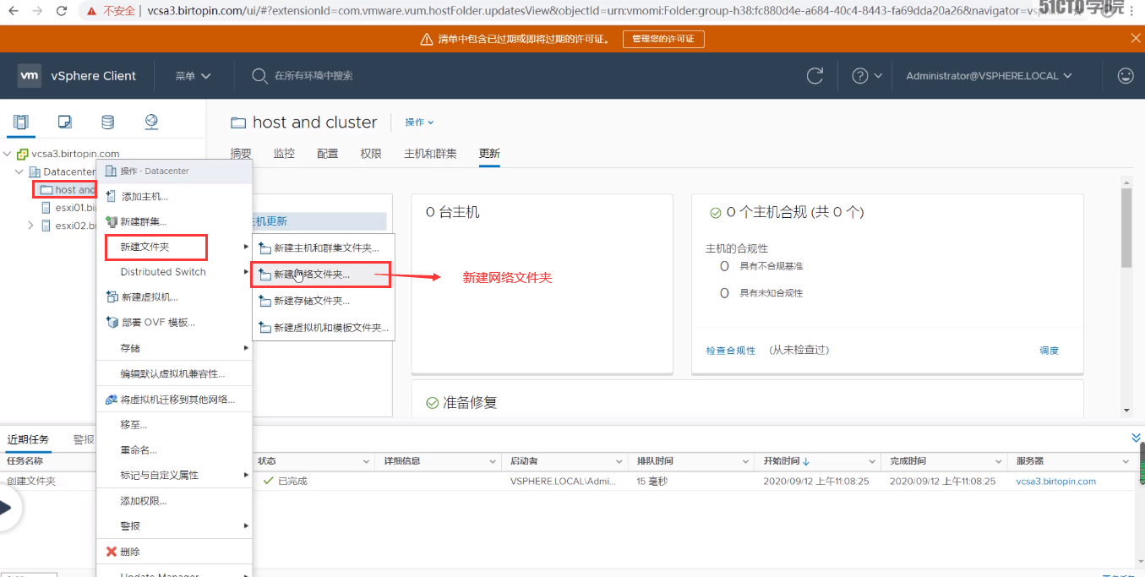
Task: Select 添加权限... menu entry
Action: (175, 501)
